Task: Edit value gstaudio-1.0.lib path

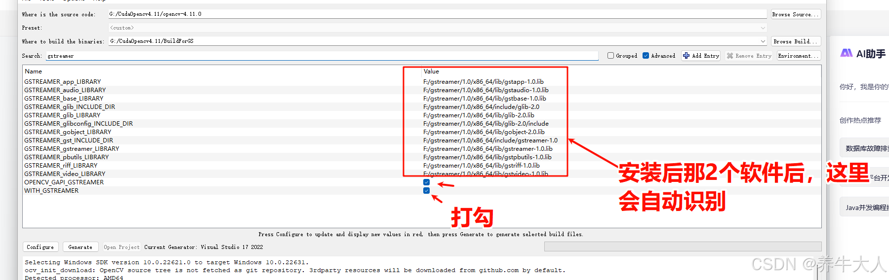Action: (486, 90)
